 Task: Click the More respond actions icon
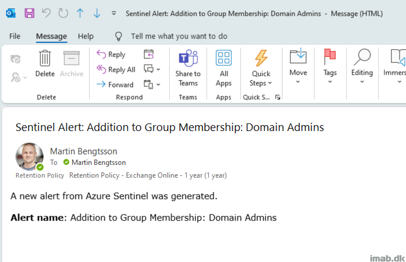click(x=148, y=84)
